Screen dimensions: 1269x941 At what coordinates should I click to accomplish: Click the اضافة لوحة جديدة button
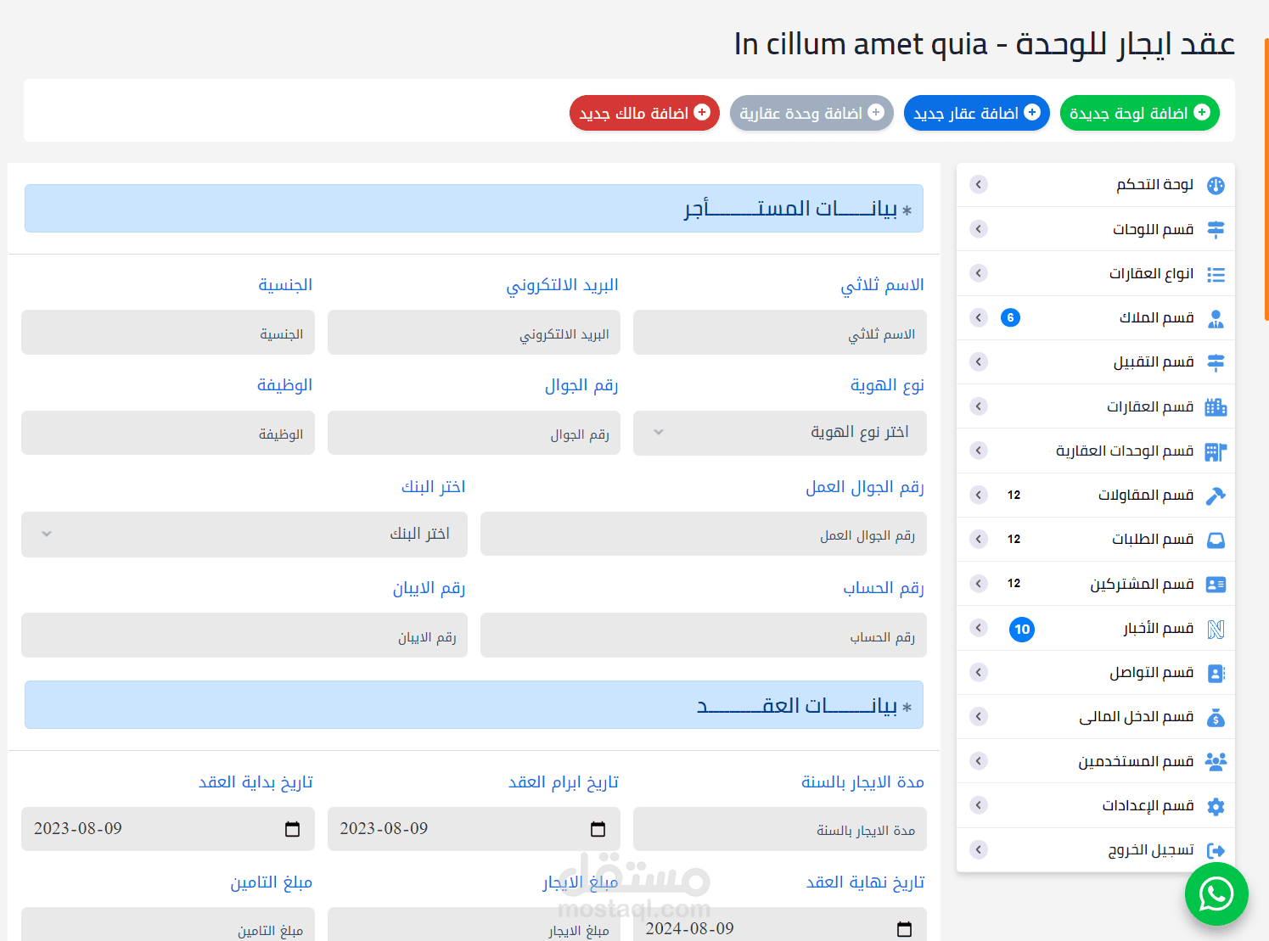click(x=1139, y=112)
